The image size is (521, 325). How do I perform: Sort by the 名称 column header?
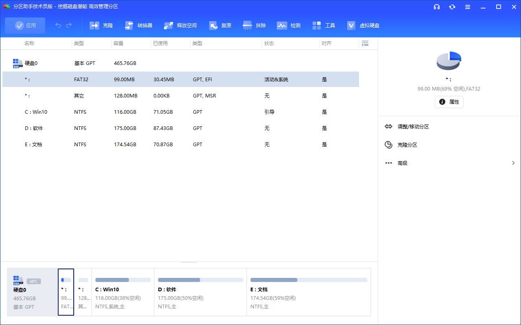coord(29,43)
